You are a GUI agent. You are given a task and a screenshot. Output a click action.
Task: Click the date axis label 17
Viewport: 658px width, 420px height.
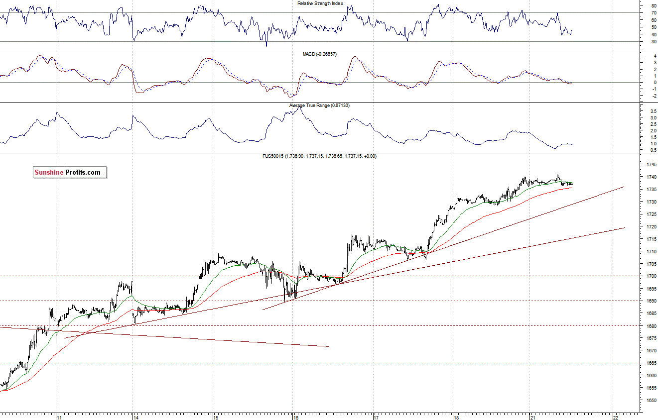(x=376, y=417)
